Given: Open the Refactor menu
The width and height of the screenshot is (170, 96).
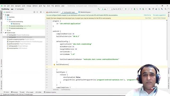Looking at the screenshot, I should click(35, 6).
